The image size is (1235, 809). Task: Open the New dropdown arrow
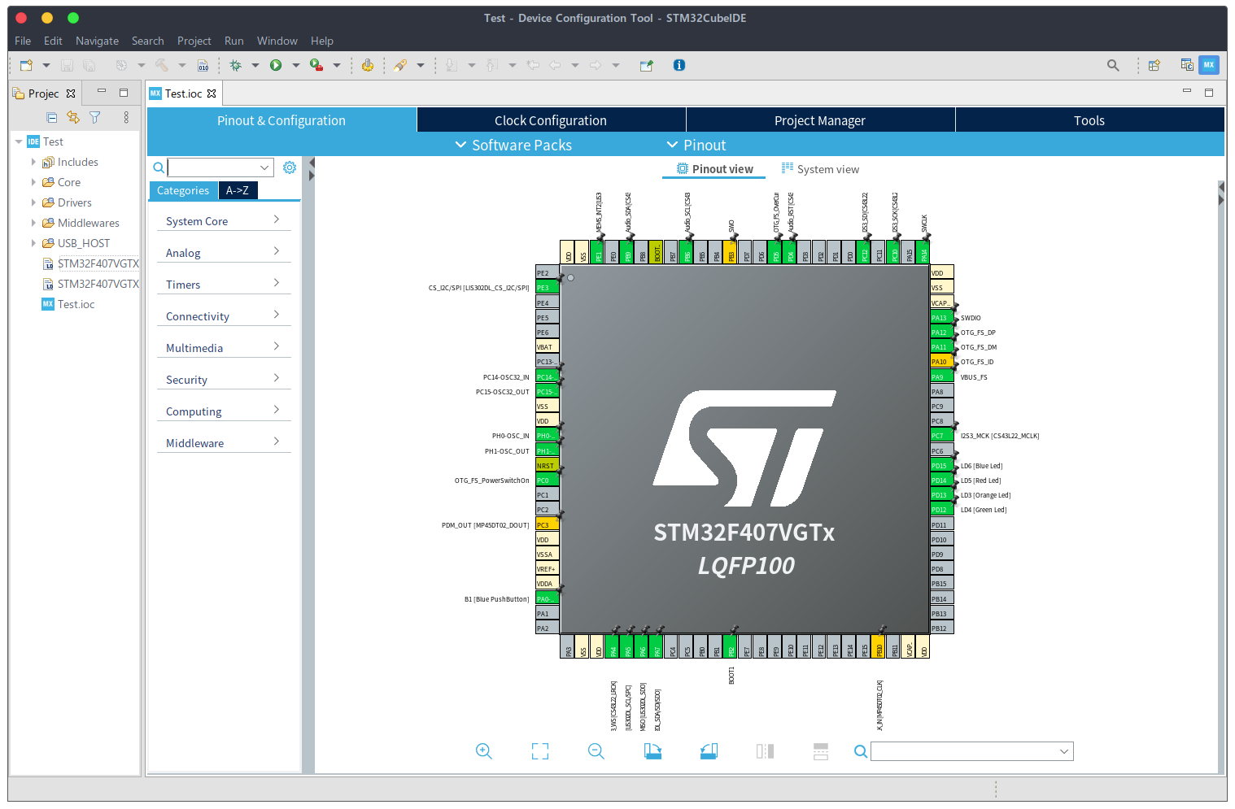pos(46,65)
